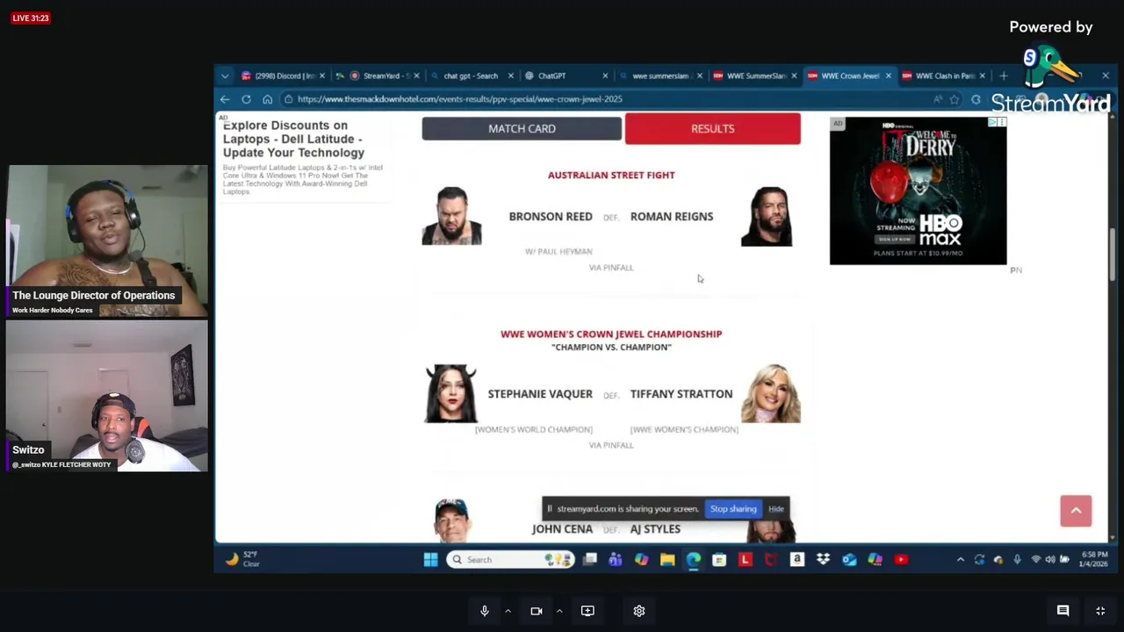Switch to WWE Clash in Paris tab

click(944, 75)
